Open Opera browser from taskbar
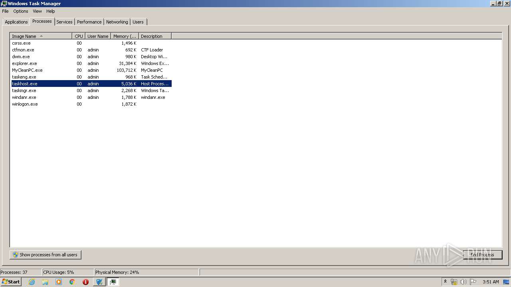 click(85, 282)
